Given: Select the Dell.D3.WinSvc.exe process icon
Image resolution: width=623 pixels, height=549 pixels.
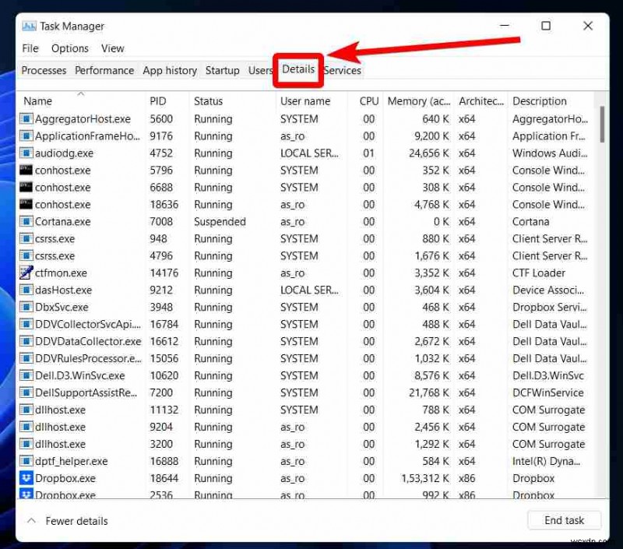Looking at the screenshot, I should point(25,375).
